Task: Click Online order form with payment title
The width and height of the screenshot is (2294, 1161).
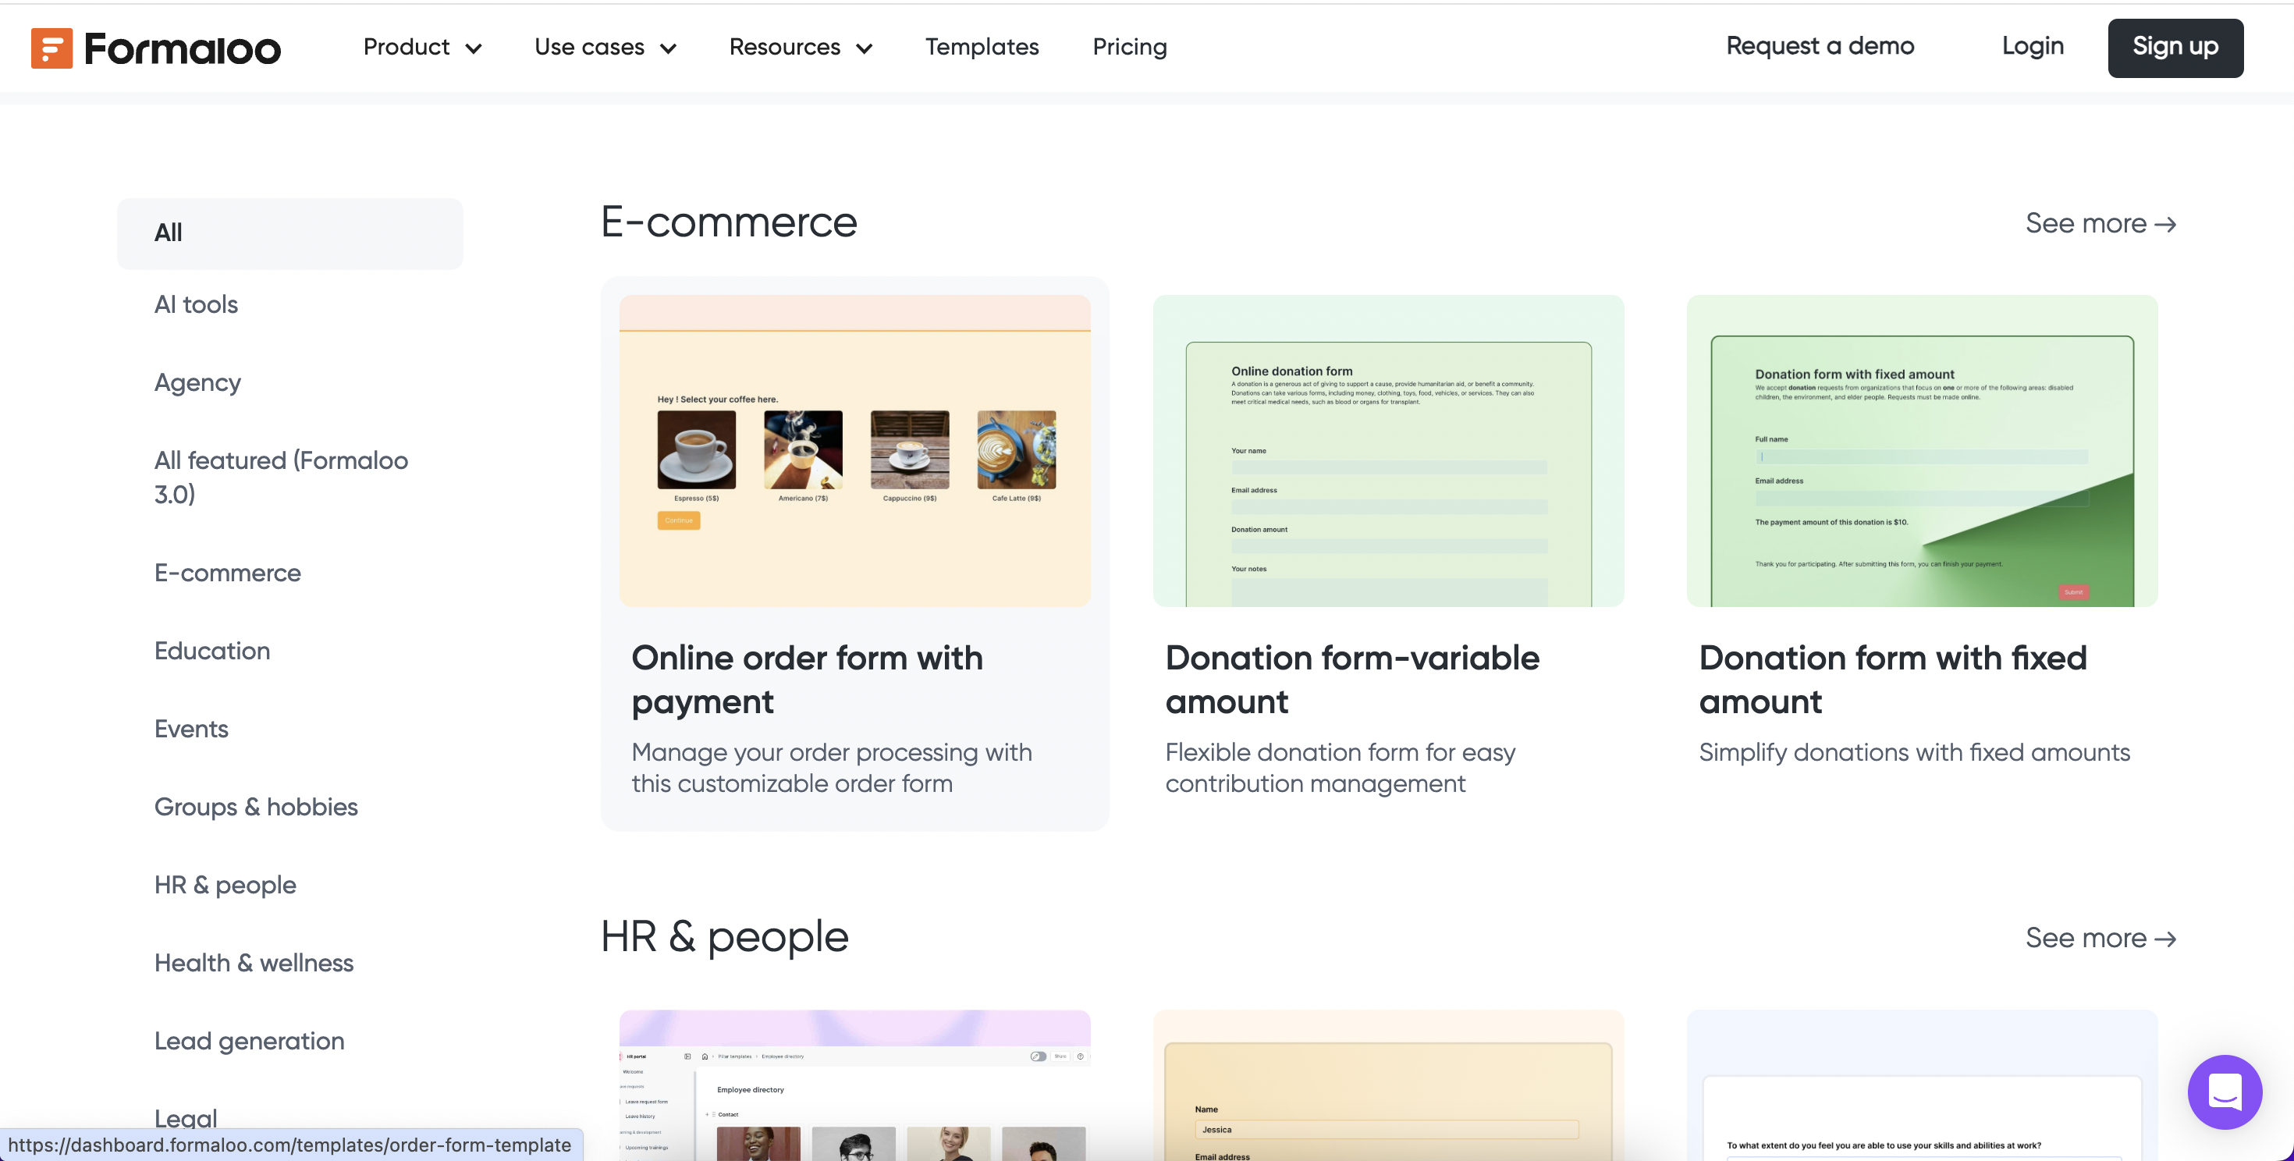Action: tap(807, 680)
